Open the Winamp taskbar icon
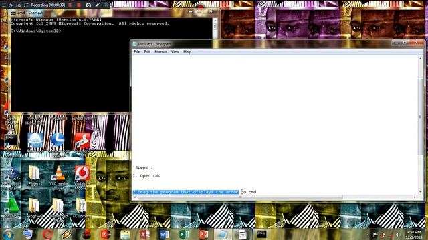The image size is (428, 240). (x=67, y=234)
